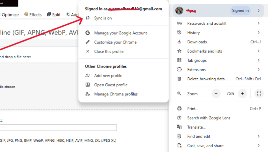Expand Cast, save, and share submenu arrow
Image resolution: width=268 pixels, height=152 pixels.
(x=259, y=146)
